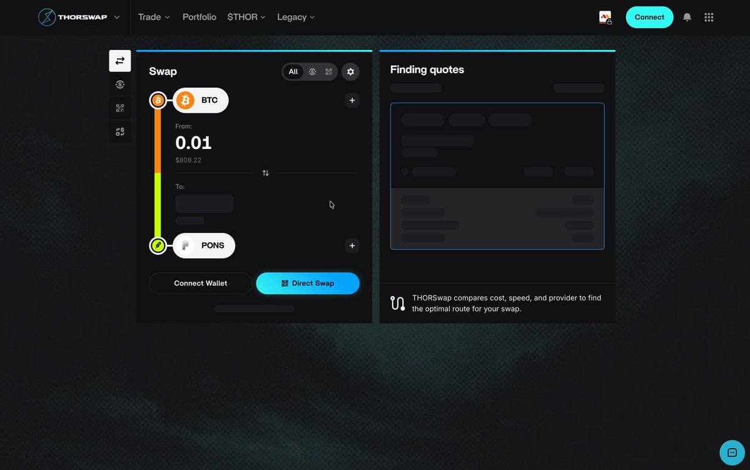Click the orange Bitcoin marker on the route line

pos(158,101)
